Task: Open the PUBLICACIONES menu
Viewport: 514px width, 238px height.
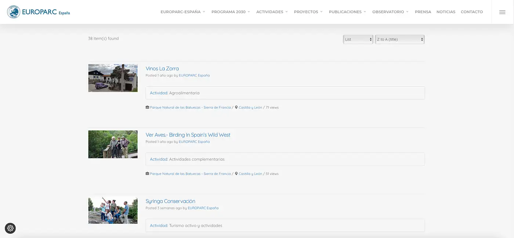Action: 347,12
